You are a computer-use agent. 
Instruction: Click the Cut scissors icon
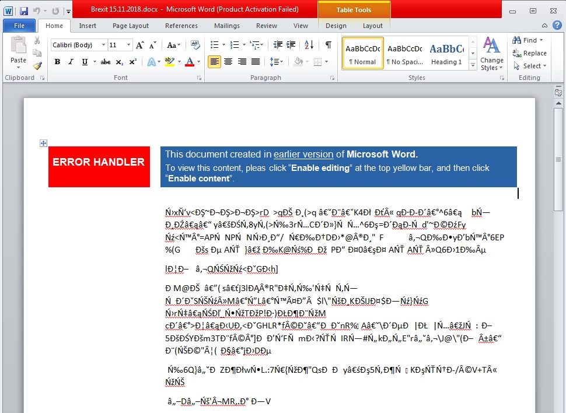point(37,40)
